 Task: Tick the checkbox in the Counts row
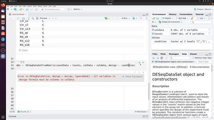click(210, 34)
